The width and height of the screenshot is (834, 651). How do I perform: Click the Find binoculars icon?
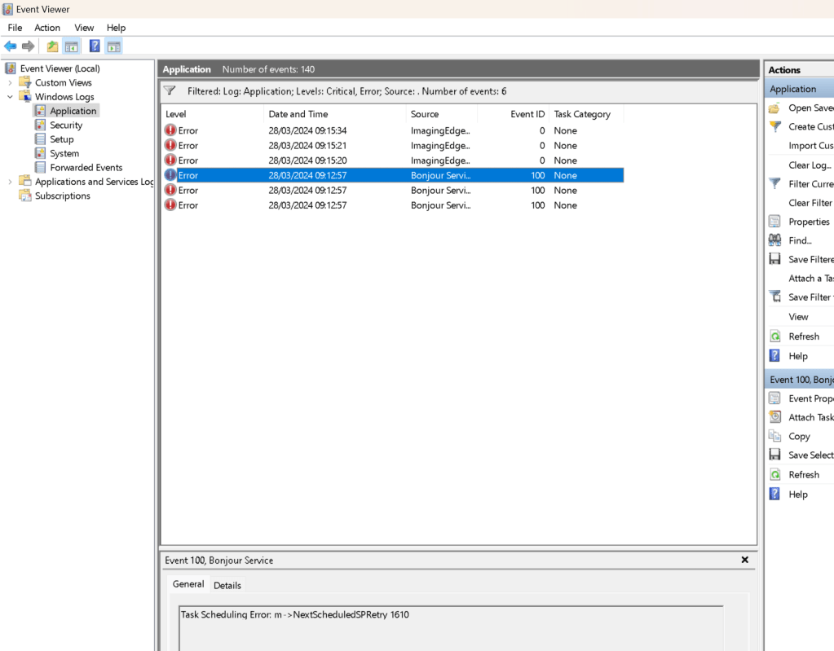pyautogui.click(x=775, y=240)
